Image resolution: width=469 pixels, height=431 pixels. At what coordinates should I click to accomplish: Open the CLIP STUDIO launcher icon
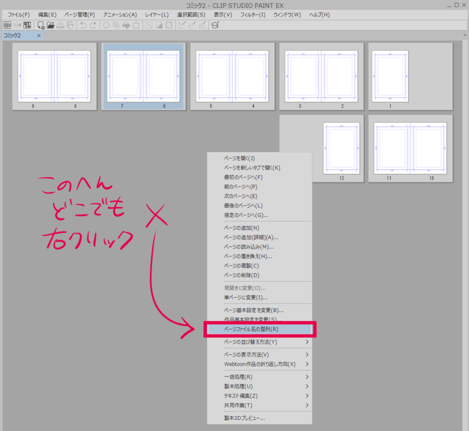(x=7, y=25)
